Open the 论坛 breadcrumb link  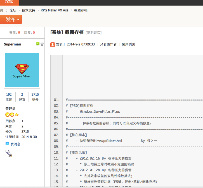(x=13, y=10)
